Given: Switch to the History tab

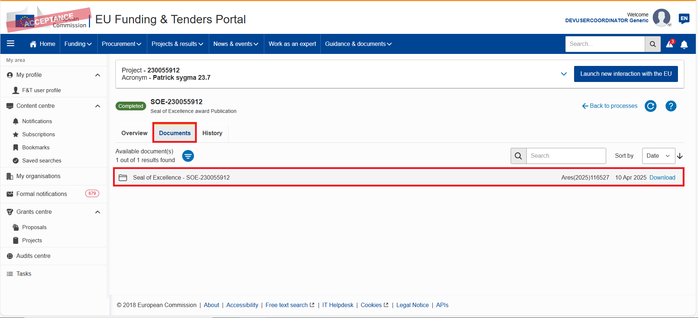Looking at the screenshot, I should tap(212, 133).
